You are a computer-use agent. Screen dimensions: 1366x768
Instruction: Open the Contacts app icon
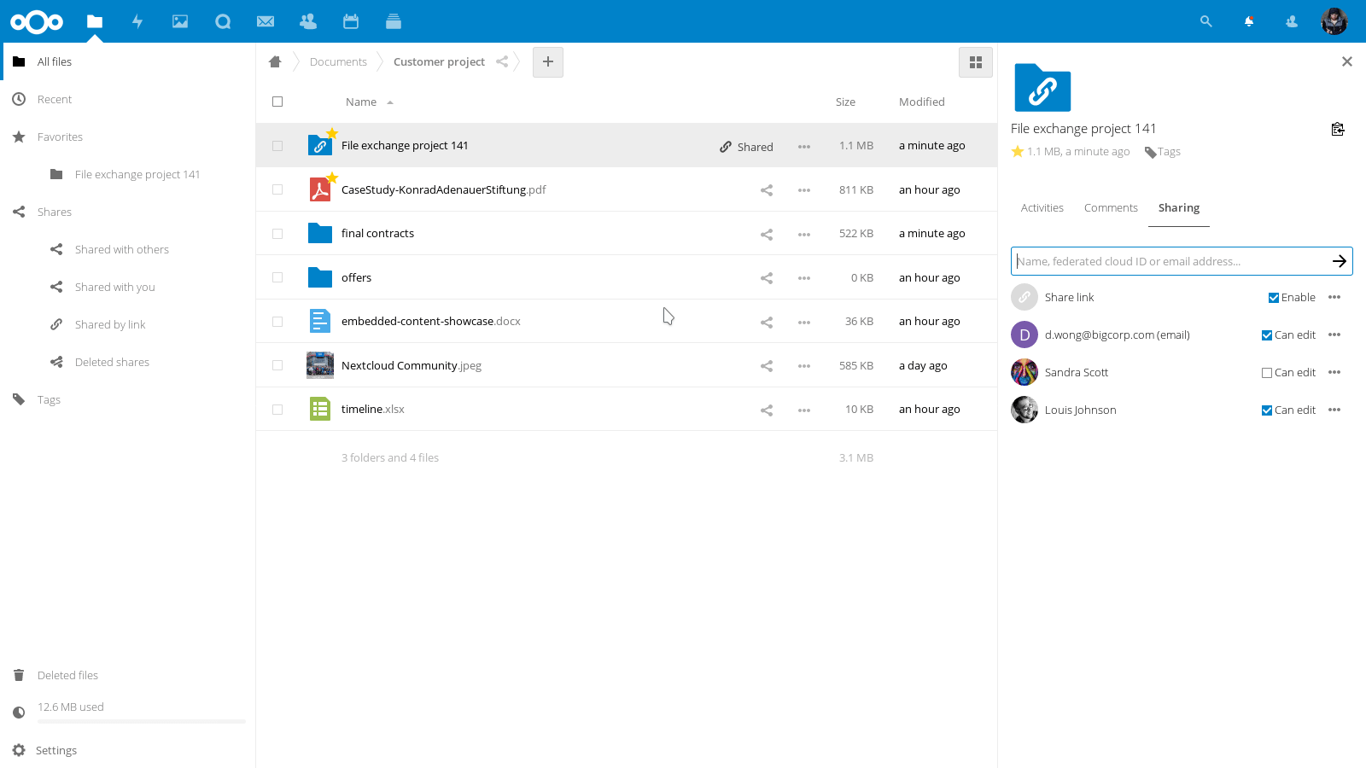(x=308, y=21)
